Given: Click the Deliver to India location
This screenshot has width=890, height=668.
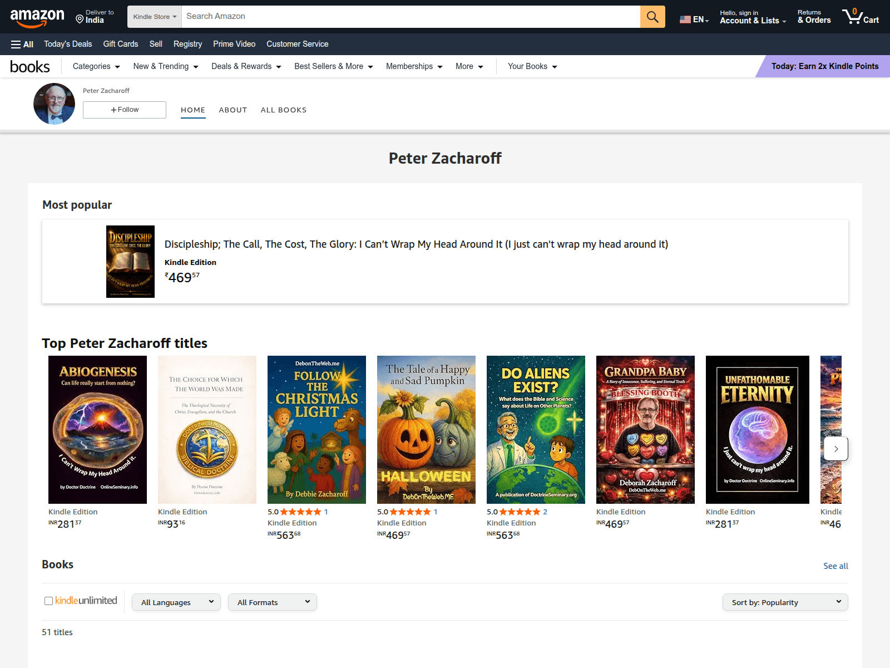Looking at the screenshot, I should (x=95, y=17).
